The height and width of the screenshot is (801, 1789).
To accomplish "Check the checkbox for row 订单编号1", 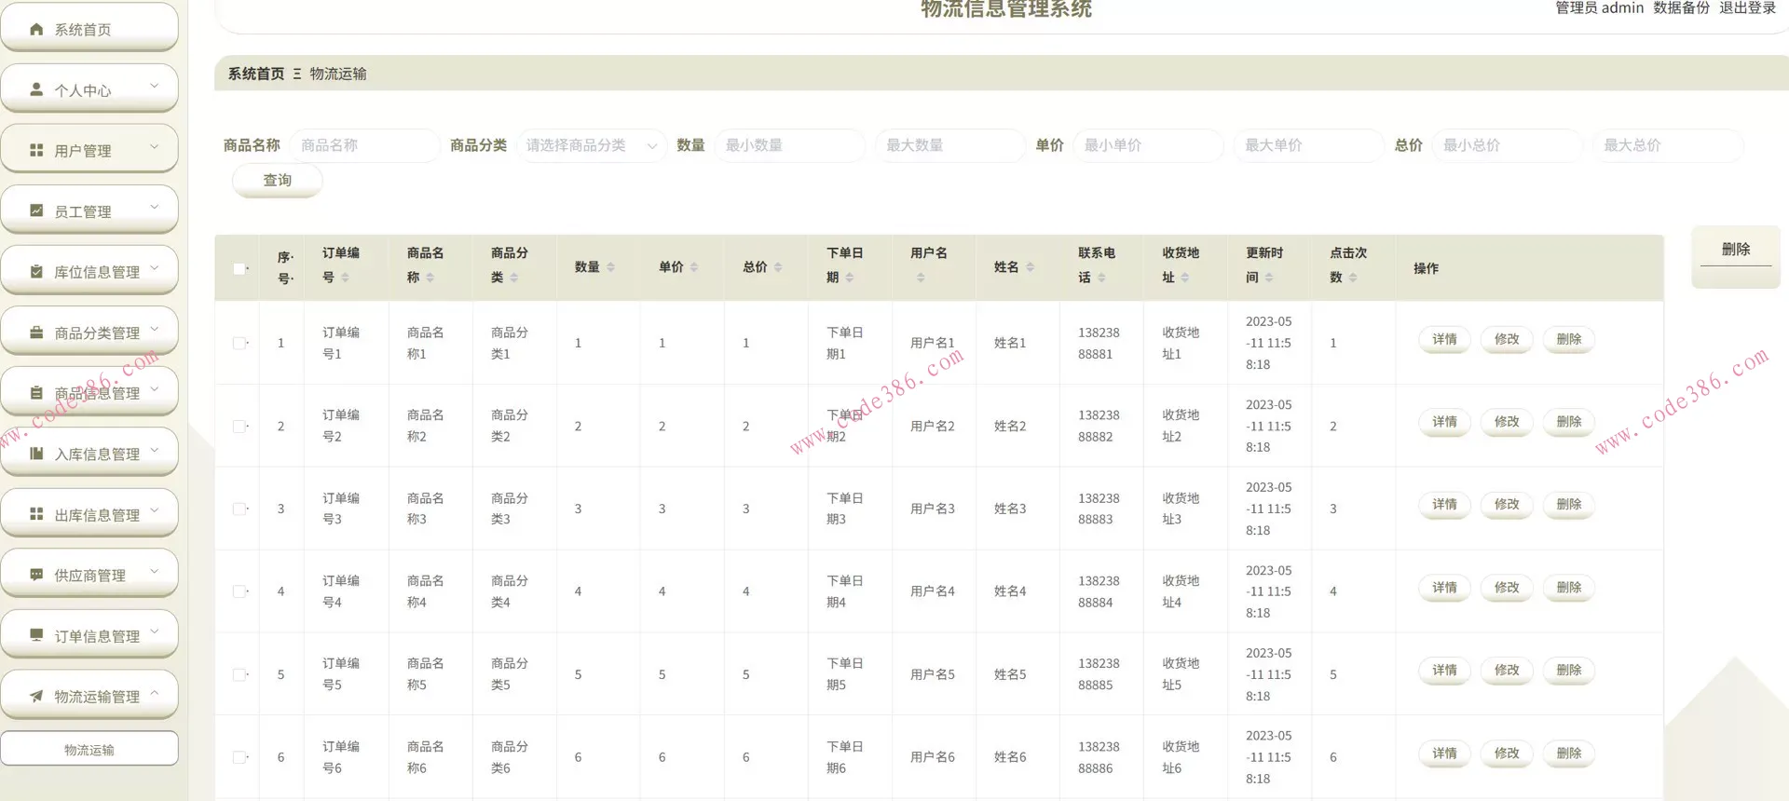I will (x=239, y=343).
